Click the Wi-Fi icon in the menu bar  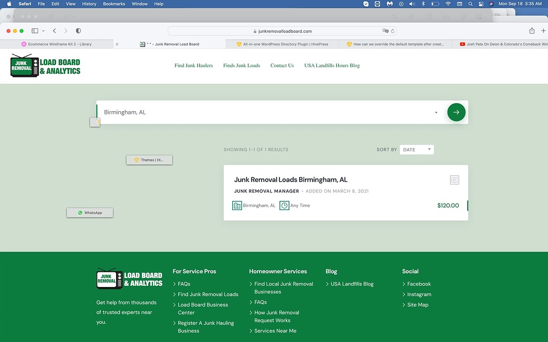[x=447, y=4]
